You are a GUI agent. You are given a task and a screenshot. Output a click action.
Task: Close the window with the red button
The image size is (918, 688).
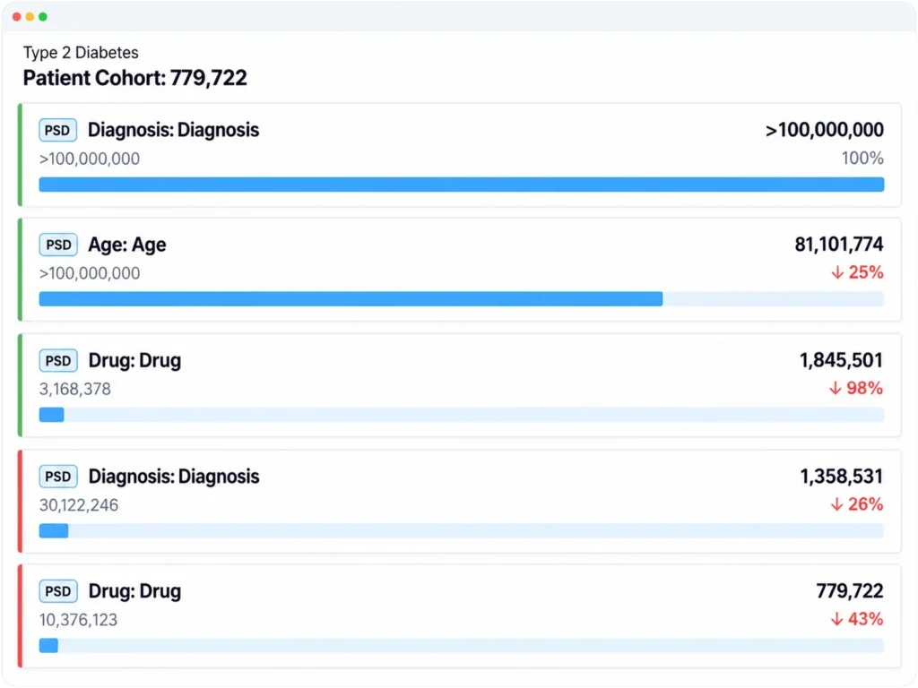coord(16,17)
